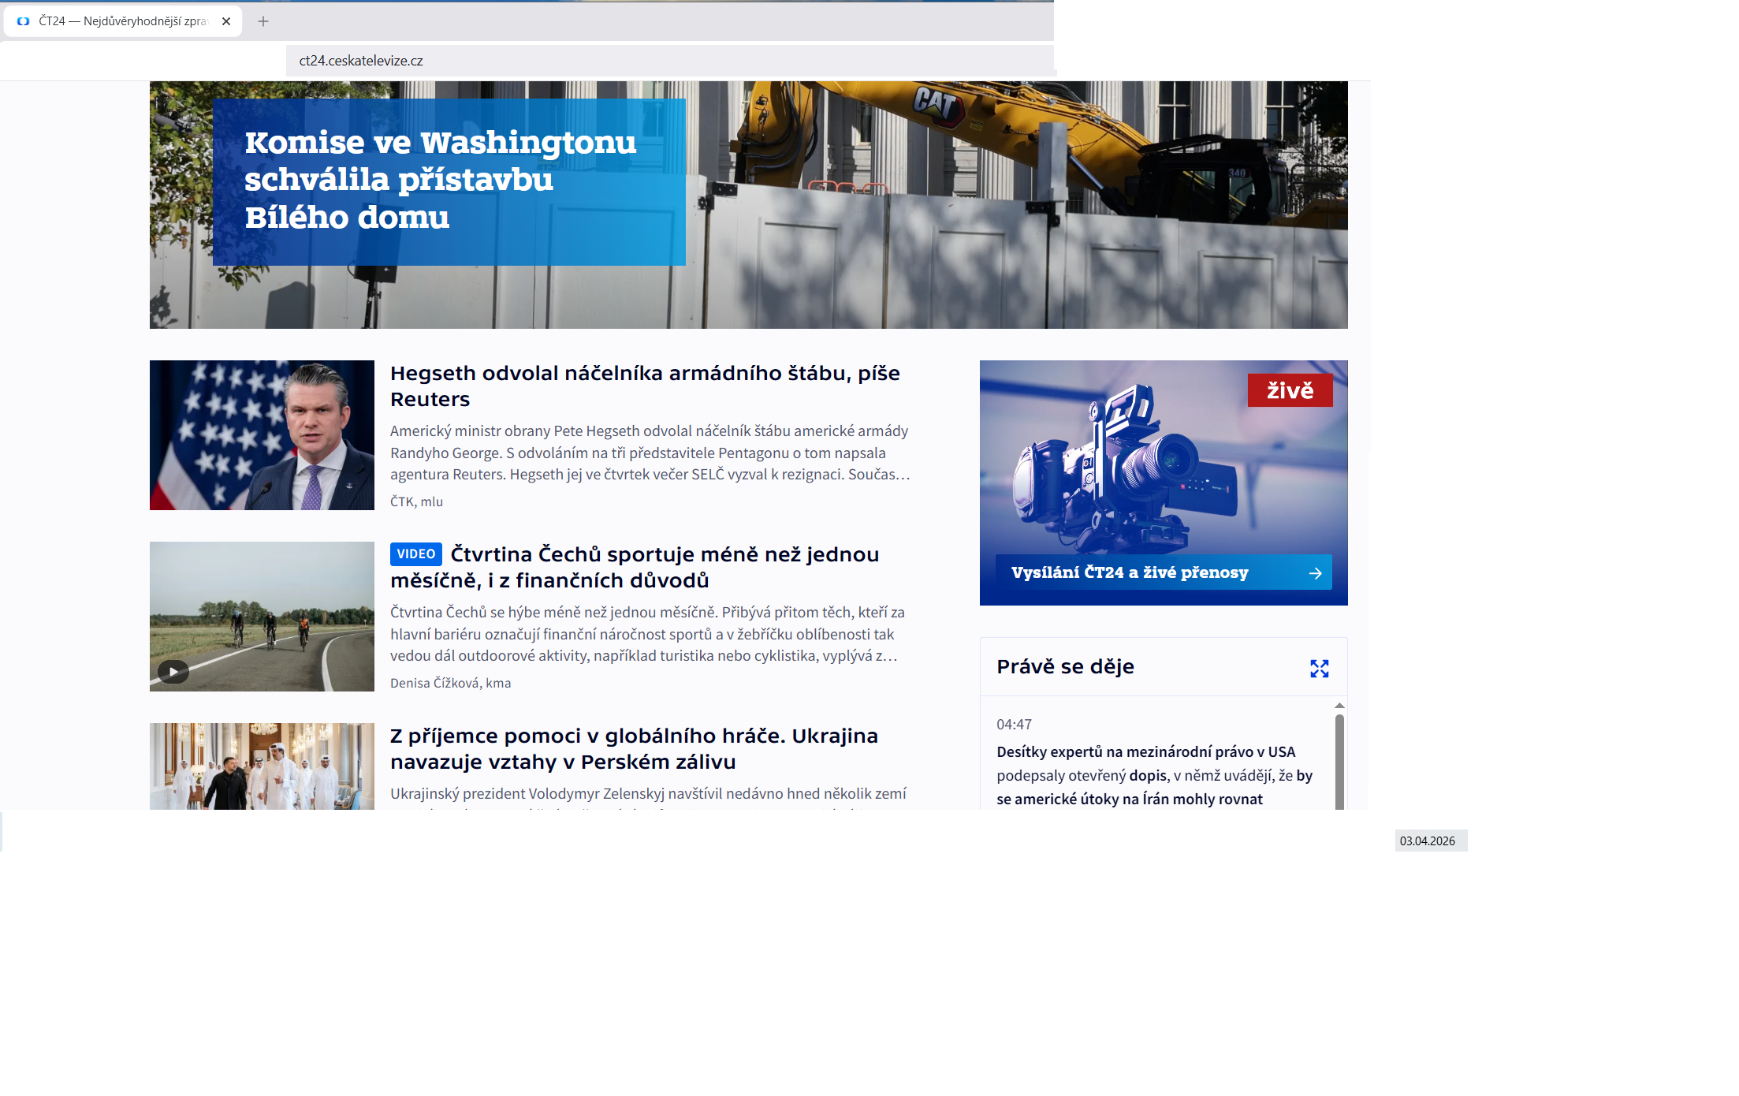Click the red živě badge

coord(1290,390)
